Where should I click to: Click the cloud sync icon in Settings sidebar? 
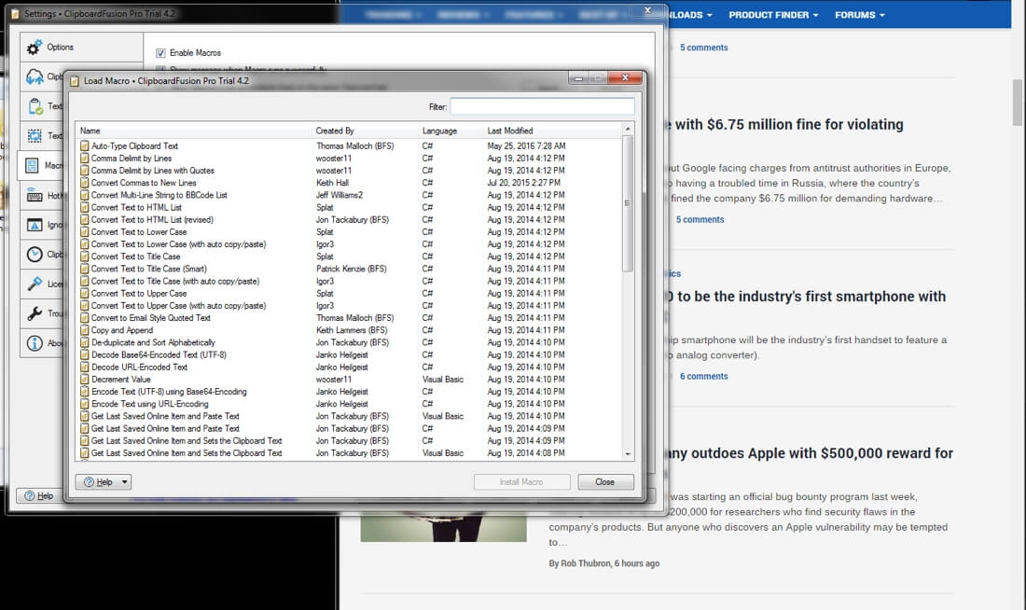[x=35, y=77]
